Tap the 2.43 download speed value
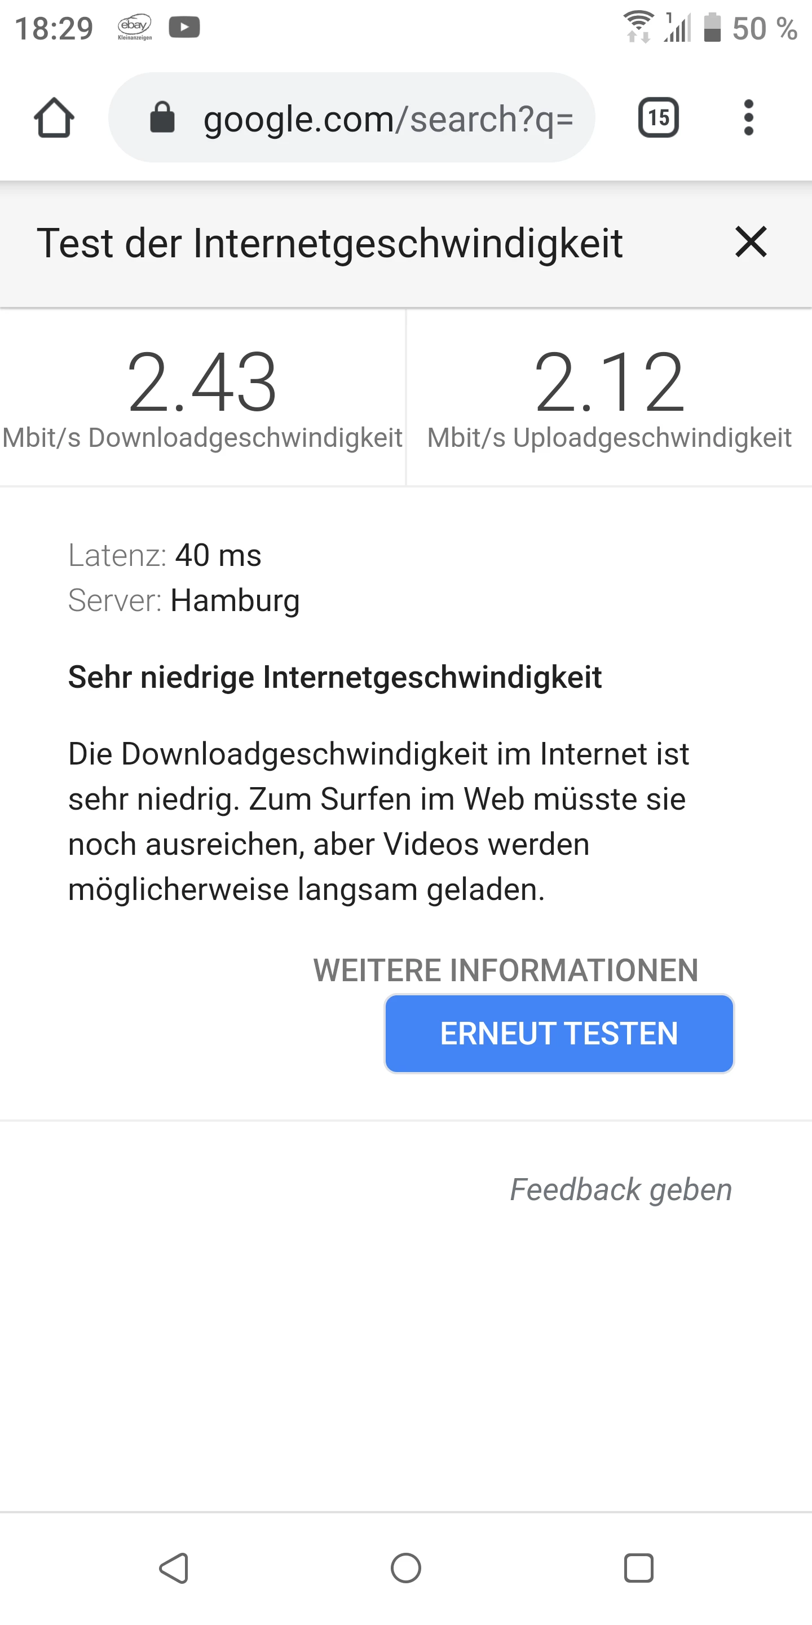 (202, 383)
